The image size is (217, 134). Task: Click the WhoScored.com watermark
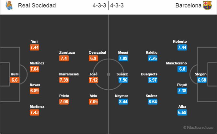click(x=198, y=128)
